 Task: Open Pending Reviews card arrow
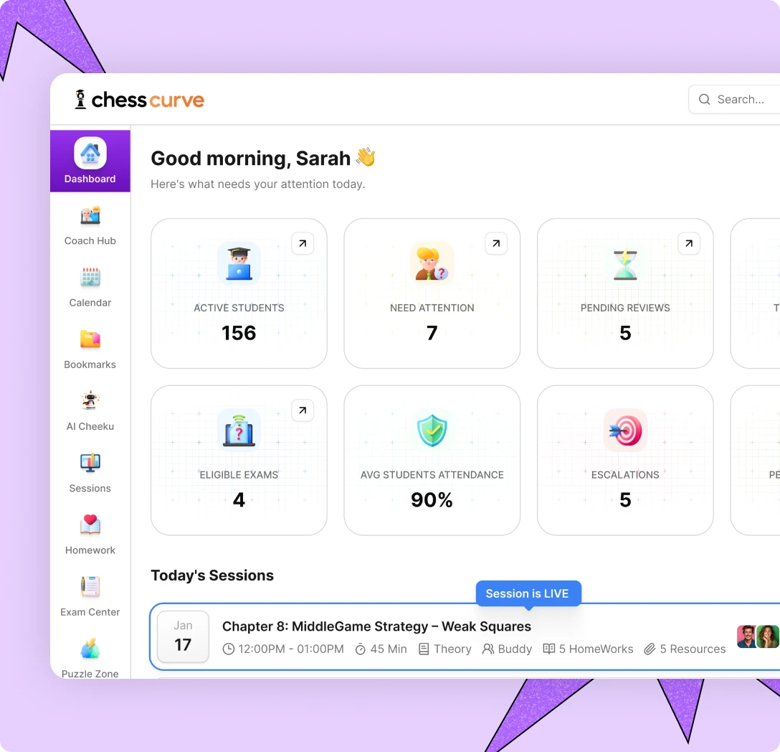point(689,243)
